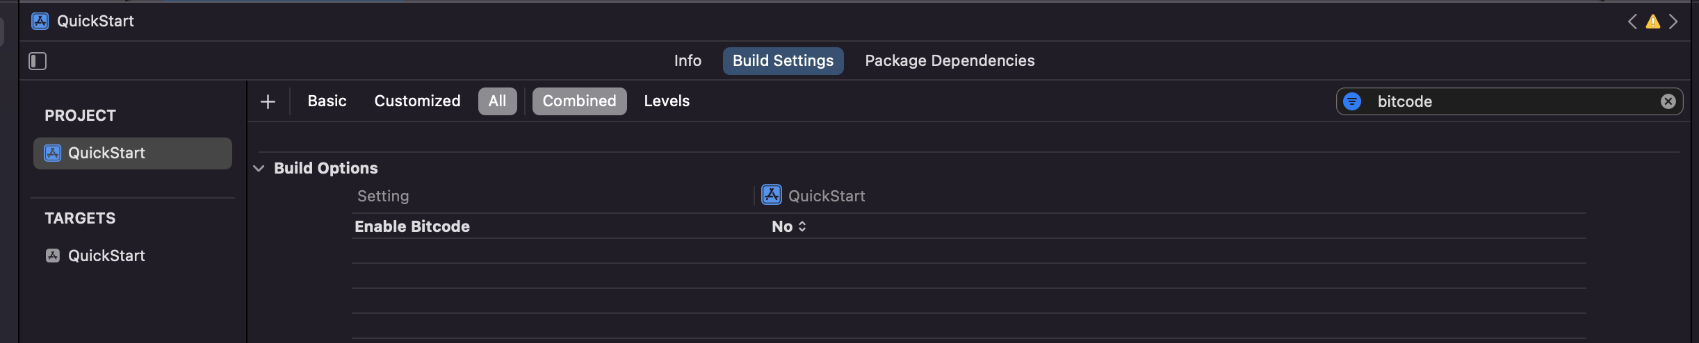The image size is (1699, 343).
Task: Click the add build setting plus icon
Action: [268, 102]
